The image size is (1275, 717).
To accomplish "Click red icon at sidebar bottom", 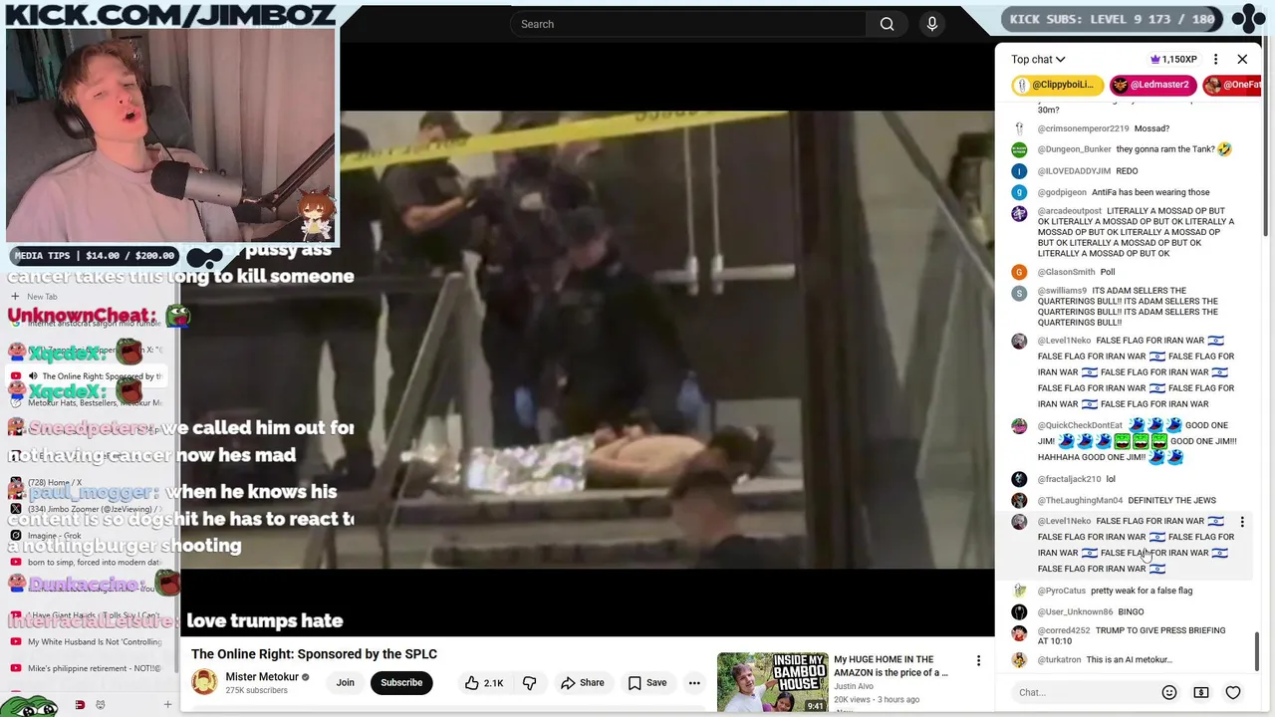I will point(80,705).
